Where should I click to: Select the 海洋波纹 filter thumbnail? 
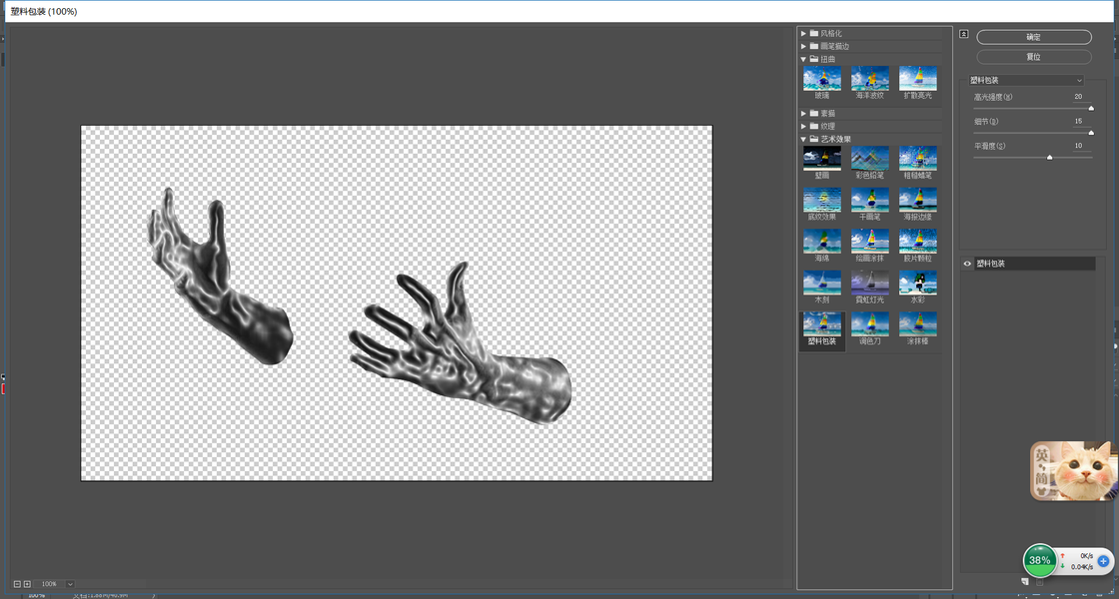870,78
